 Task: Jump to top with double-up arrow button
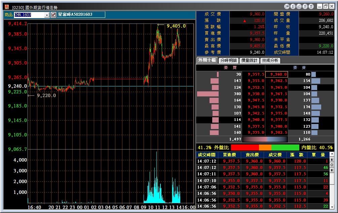point(332,160)
